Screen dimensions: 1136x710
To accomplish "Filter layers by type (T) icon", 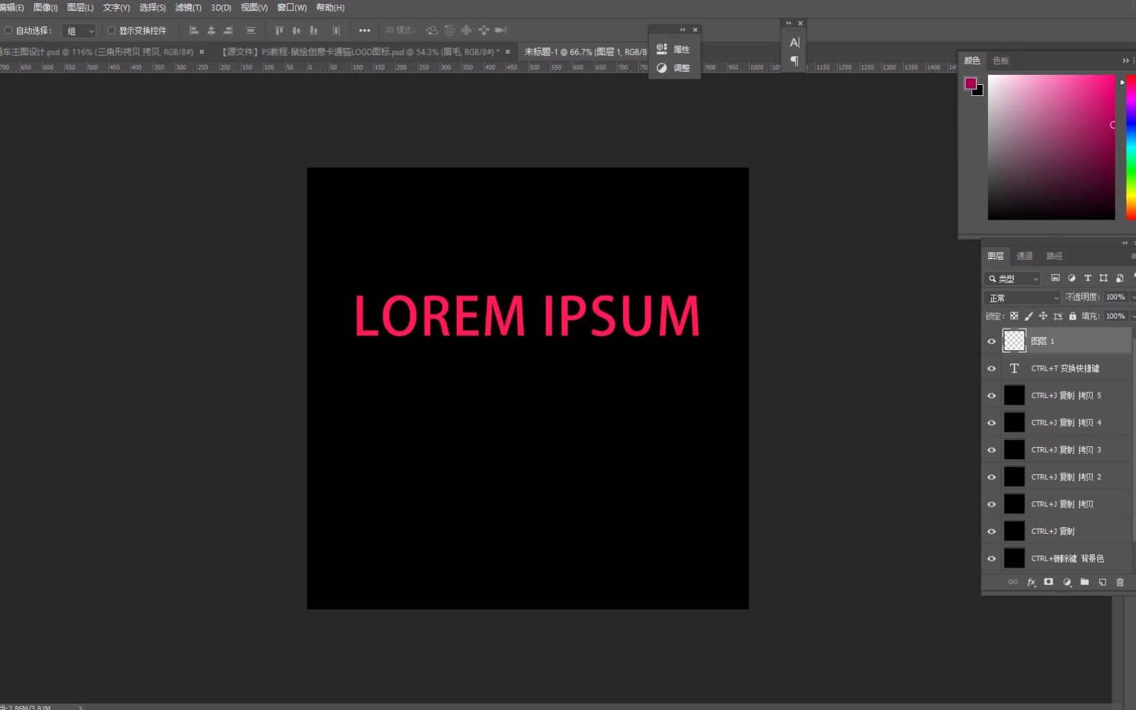I will (1087, 278).
